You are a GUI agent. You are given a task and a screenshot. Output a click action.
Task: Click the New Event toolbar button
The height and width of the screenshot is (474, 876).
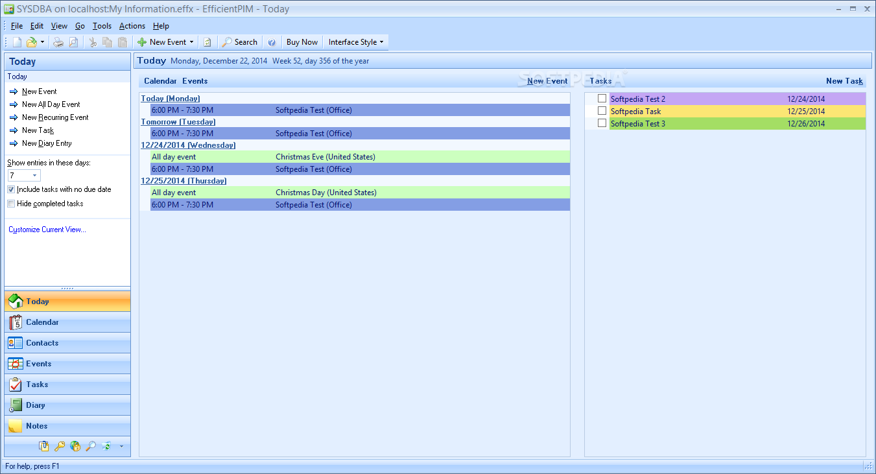tap(161, 42)
